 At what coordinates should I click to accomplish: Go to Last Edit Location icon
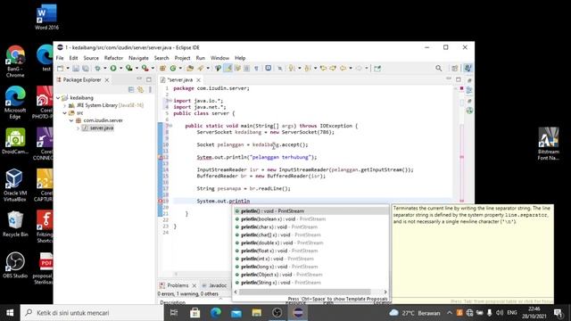[323, 68]
